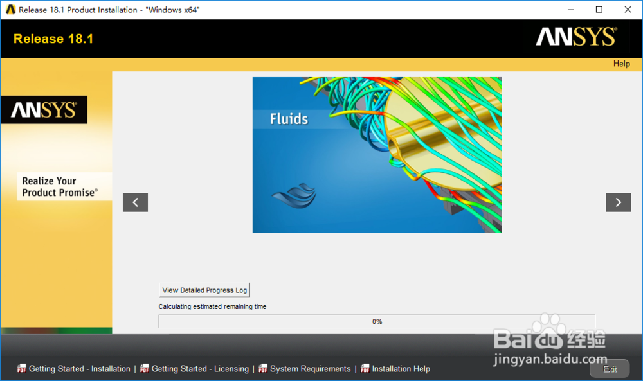Click 'Realize Your Product Promise' tagline
This screenshot has height=381, width=643.
(x=60, y=187)
